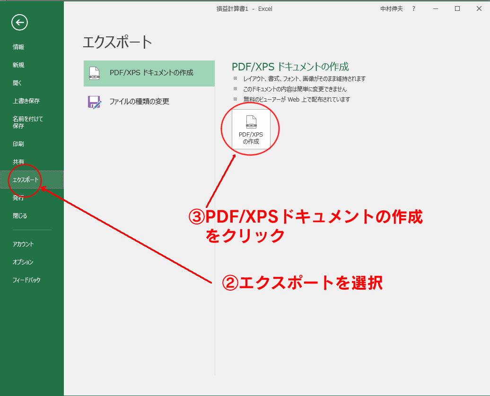Click text このドキュメントの内容は簡単に変更できません
This screenshot has width=490, height=396.
[x=295, y=89]
